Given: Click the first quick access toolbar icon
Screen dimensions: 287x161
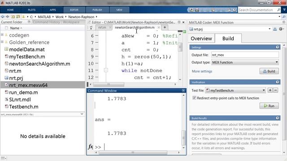Looking at the screenshot, I should click(191, 10).
